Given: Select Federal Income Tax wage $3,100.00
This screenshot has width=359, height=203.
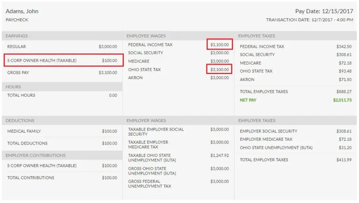Looking at the screenshot, I should pyautogui.click(x=220, y=45).
